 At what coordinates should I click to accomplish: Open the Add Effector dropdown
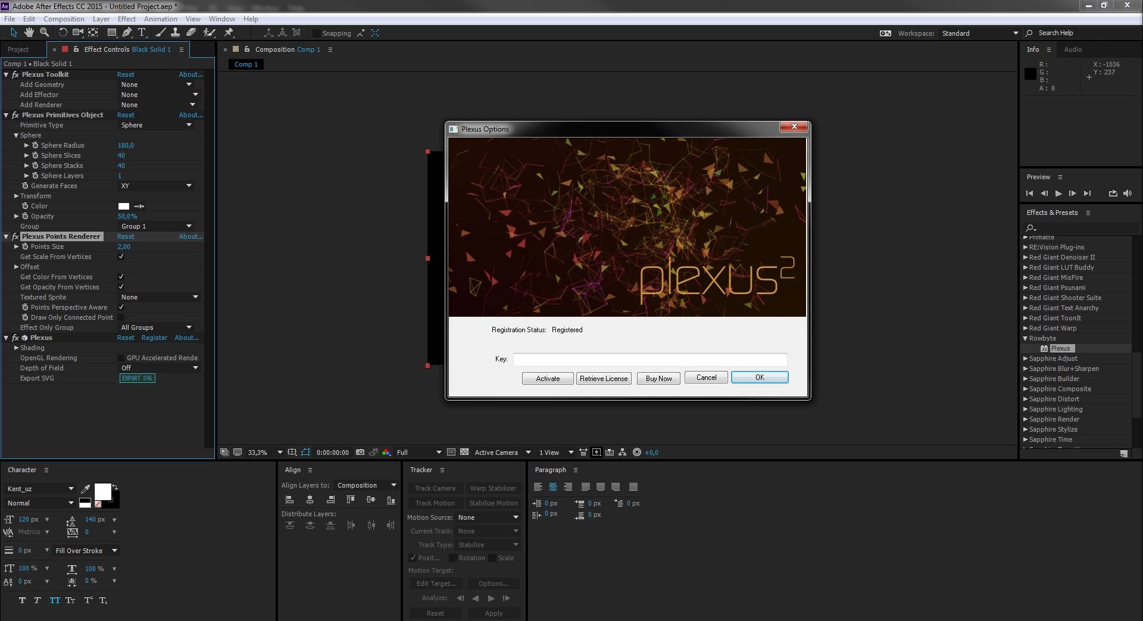coord(159,95)
